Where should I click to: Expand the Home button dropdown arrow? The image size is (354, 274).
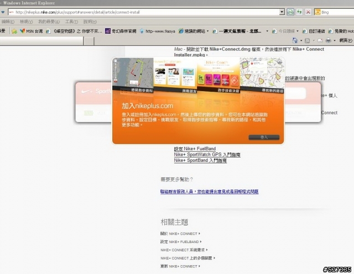point(301,40)
